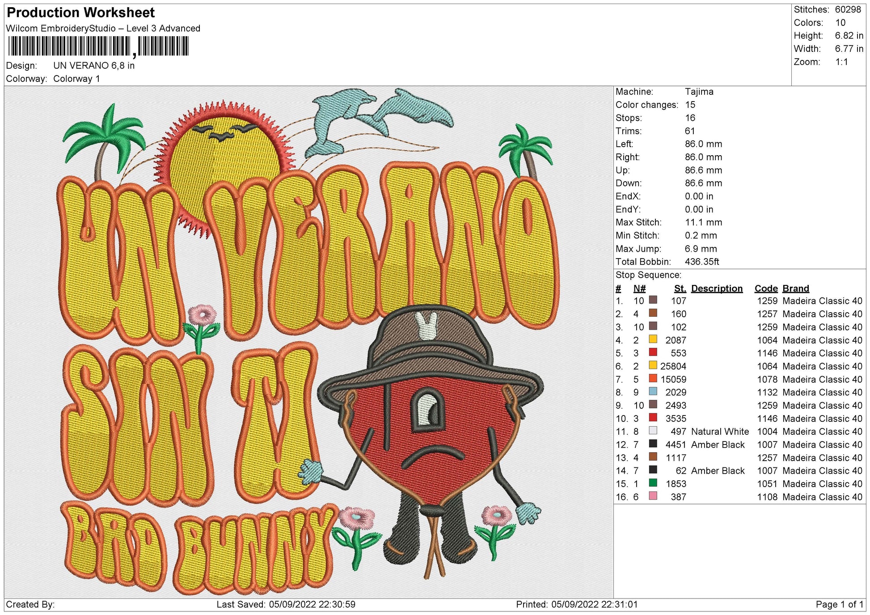Screen dimensions: 870x615
Task: Select the "Code" column header
Action: [x=766, y=288]
